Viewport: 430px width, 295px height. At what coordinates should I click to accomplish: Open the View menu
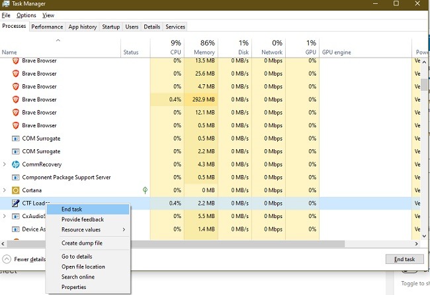(48, 15)
